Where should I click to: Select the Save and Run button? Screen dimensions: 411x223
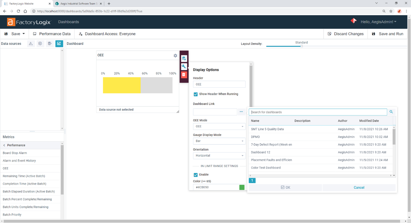point(387,34)
